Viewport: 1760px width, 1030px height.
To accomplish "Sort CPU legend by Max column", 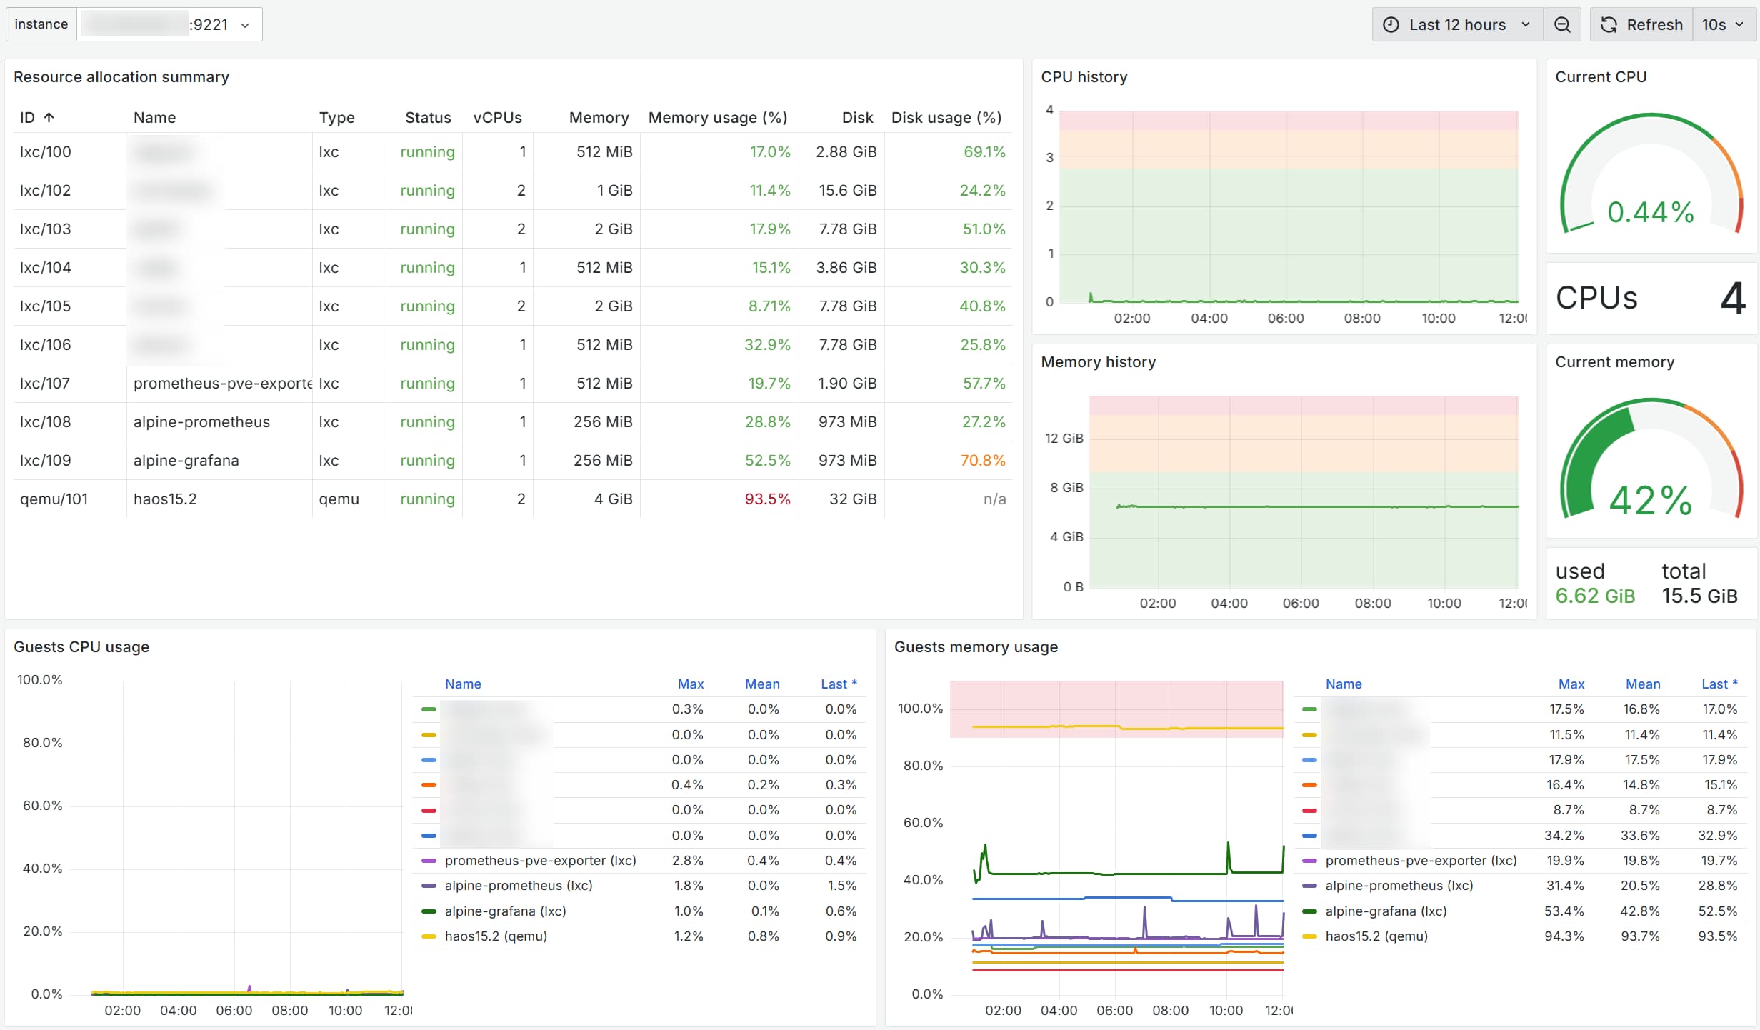I will coord(690,684).
